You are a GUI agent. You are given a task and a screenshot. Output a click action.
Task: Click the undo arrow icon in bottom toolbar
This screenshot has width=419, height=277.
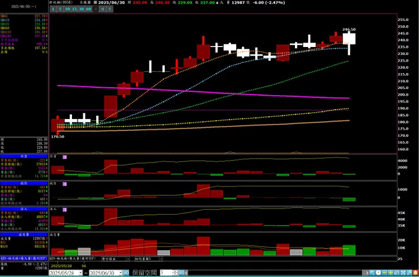(x=397, y=272)
